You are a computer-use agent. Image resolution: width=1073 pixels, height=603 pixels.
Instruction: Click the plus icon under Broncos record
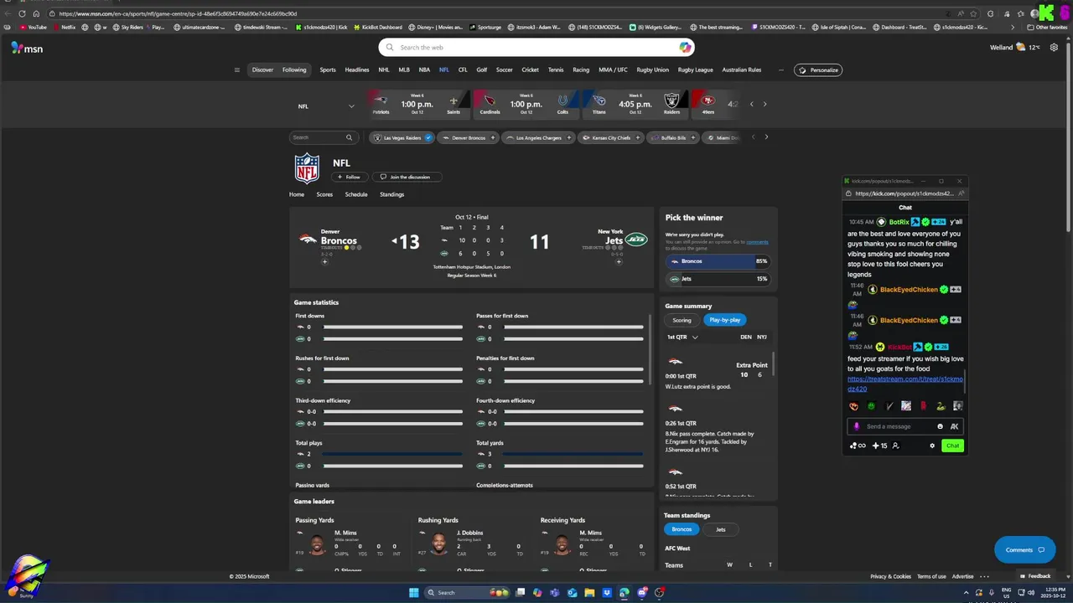[325, 261]
